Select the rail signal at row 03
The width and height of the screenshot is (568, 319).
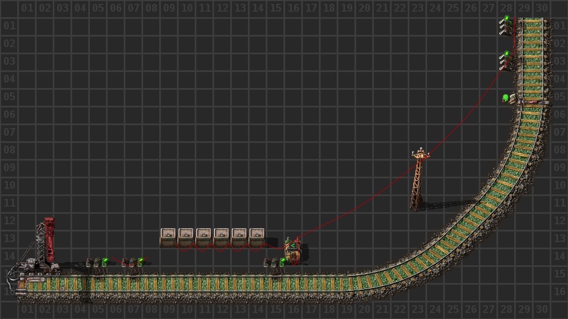505,61
